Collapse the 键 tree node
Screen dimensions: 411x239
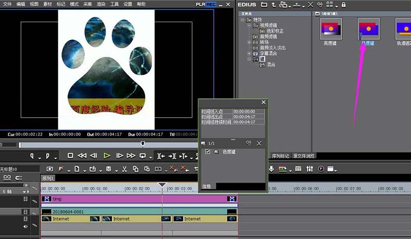[249, 59]
